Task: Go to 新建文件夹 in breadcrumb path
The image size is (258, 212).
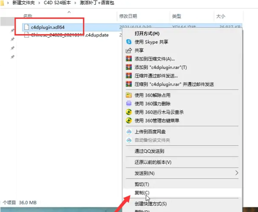Action: (x=23, y=3)
